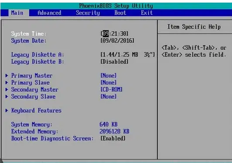Click the System Date value 09/02/2016

(x=117, y=40)
